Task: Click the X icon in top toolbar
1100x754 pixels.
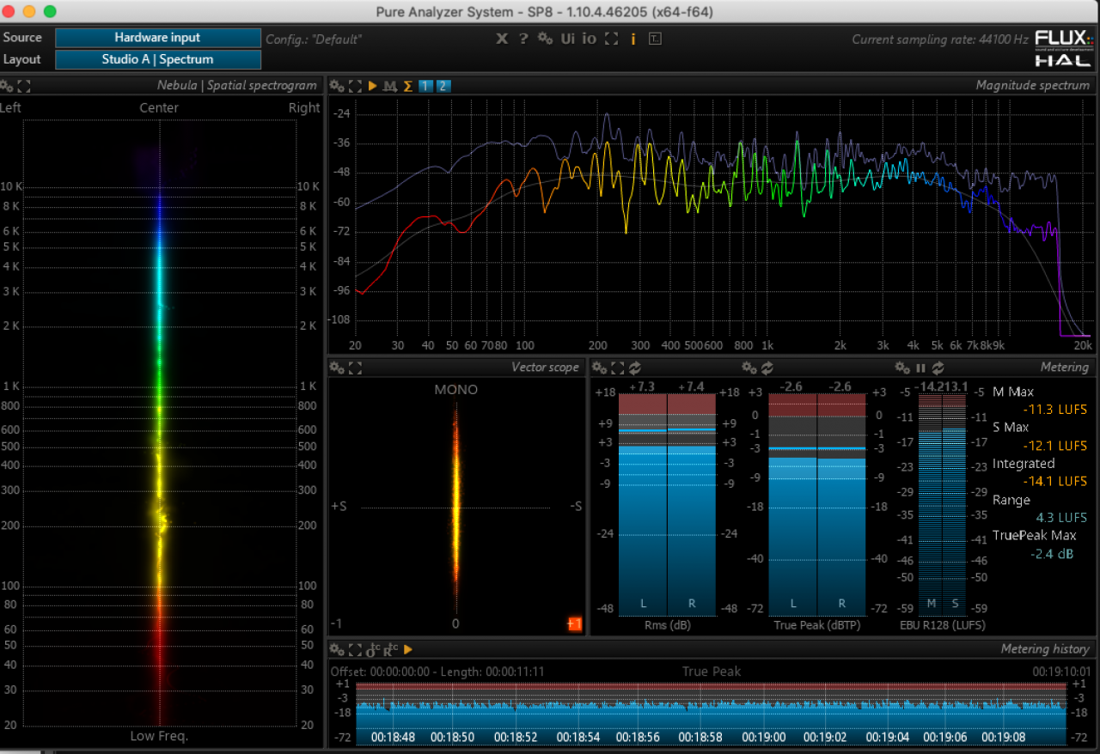Action: coord(502,39)
